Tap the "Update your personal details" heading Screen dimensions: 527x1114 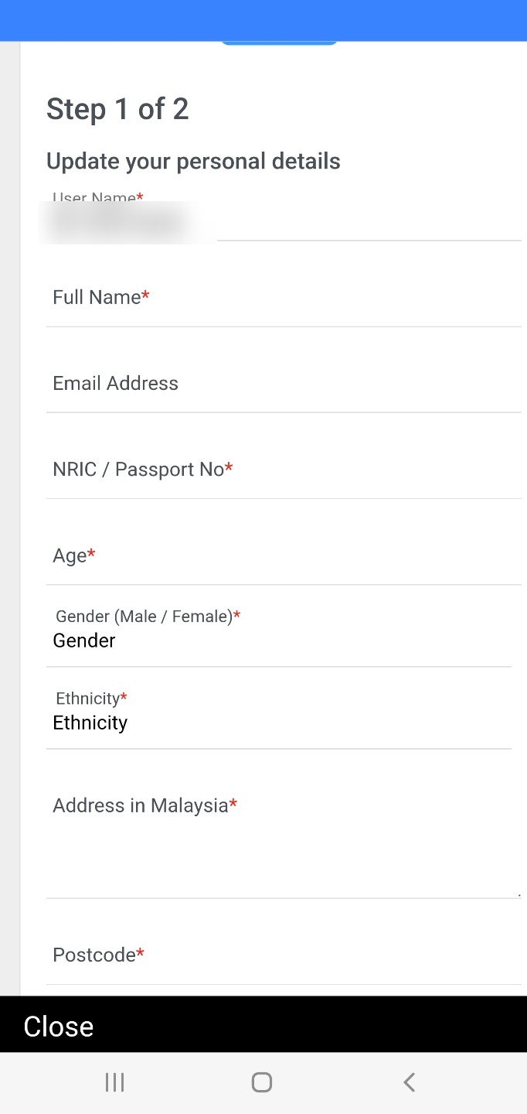click(193, 161)
